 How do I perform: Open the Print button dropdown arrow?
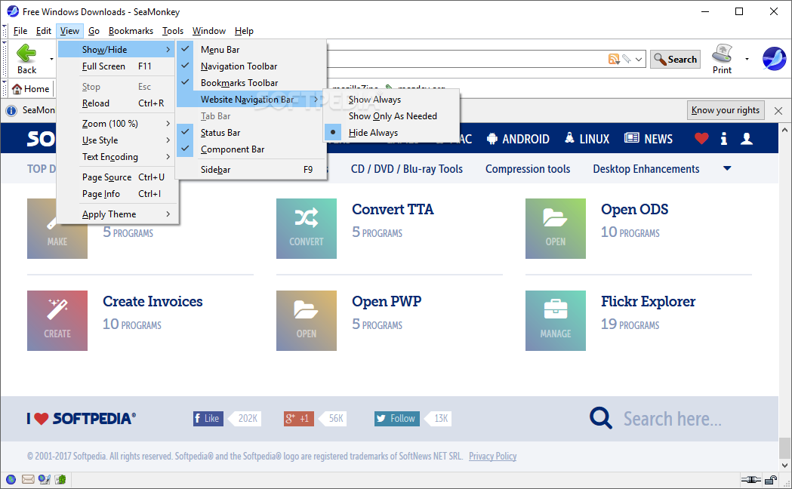[x=747, y=59]
